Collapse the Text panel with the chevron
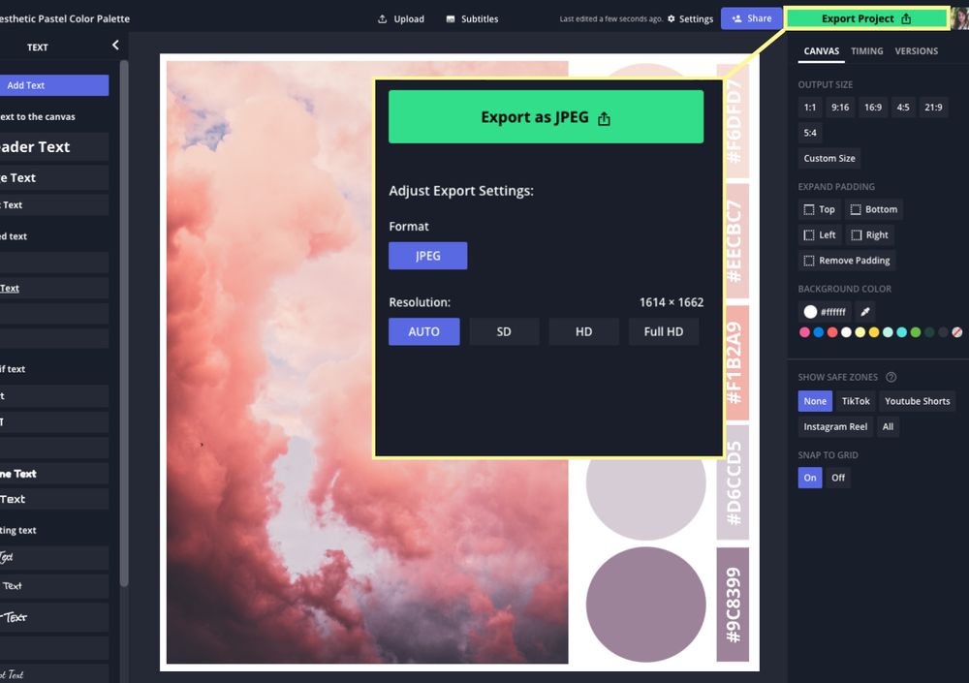This screenshot has width=969, height=683. tap(113, 45)
